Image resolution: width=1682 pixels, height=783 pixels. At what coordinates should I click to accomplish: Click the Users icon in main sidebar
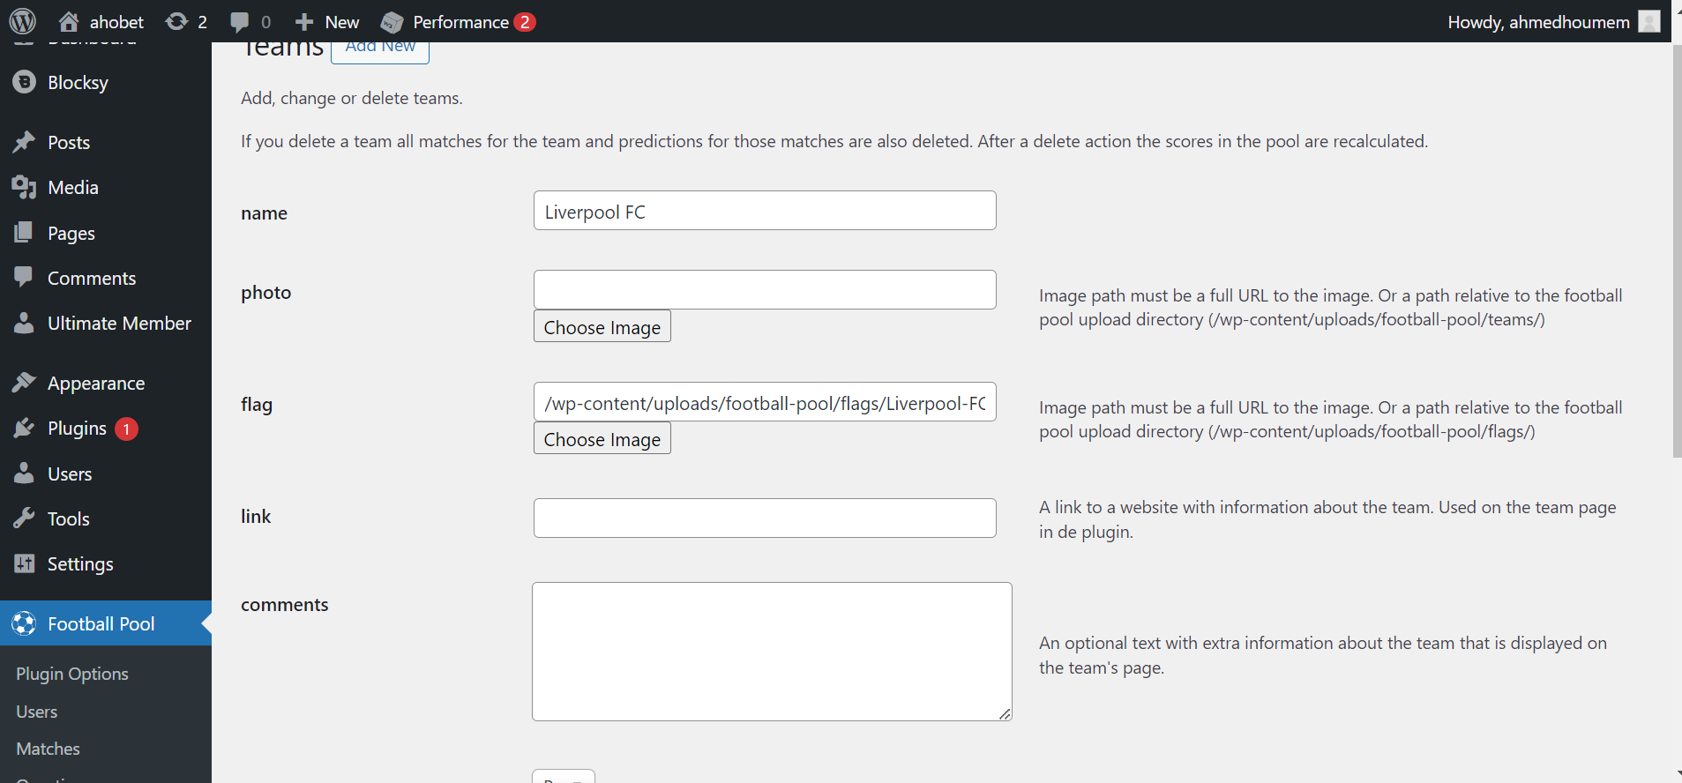(24, 474)
